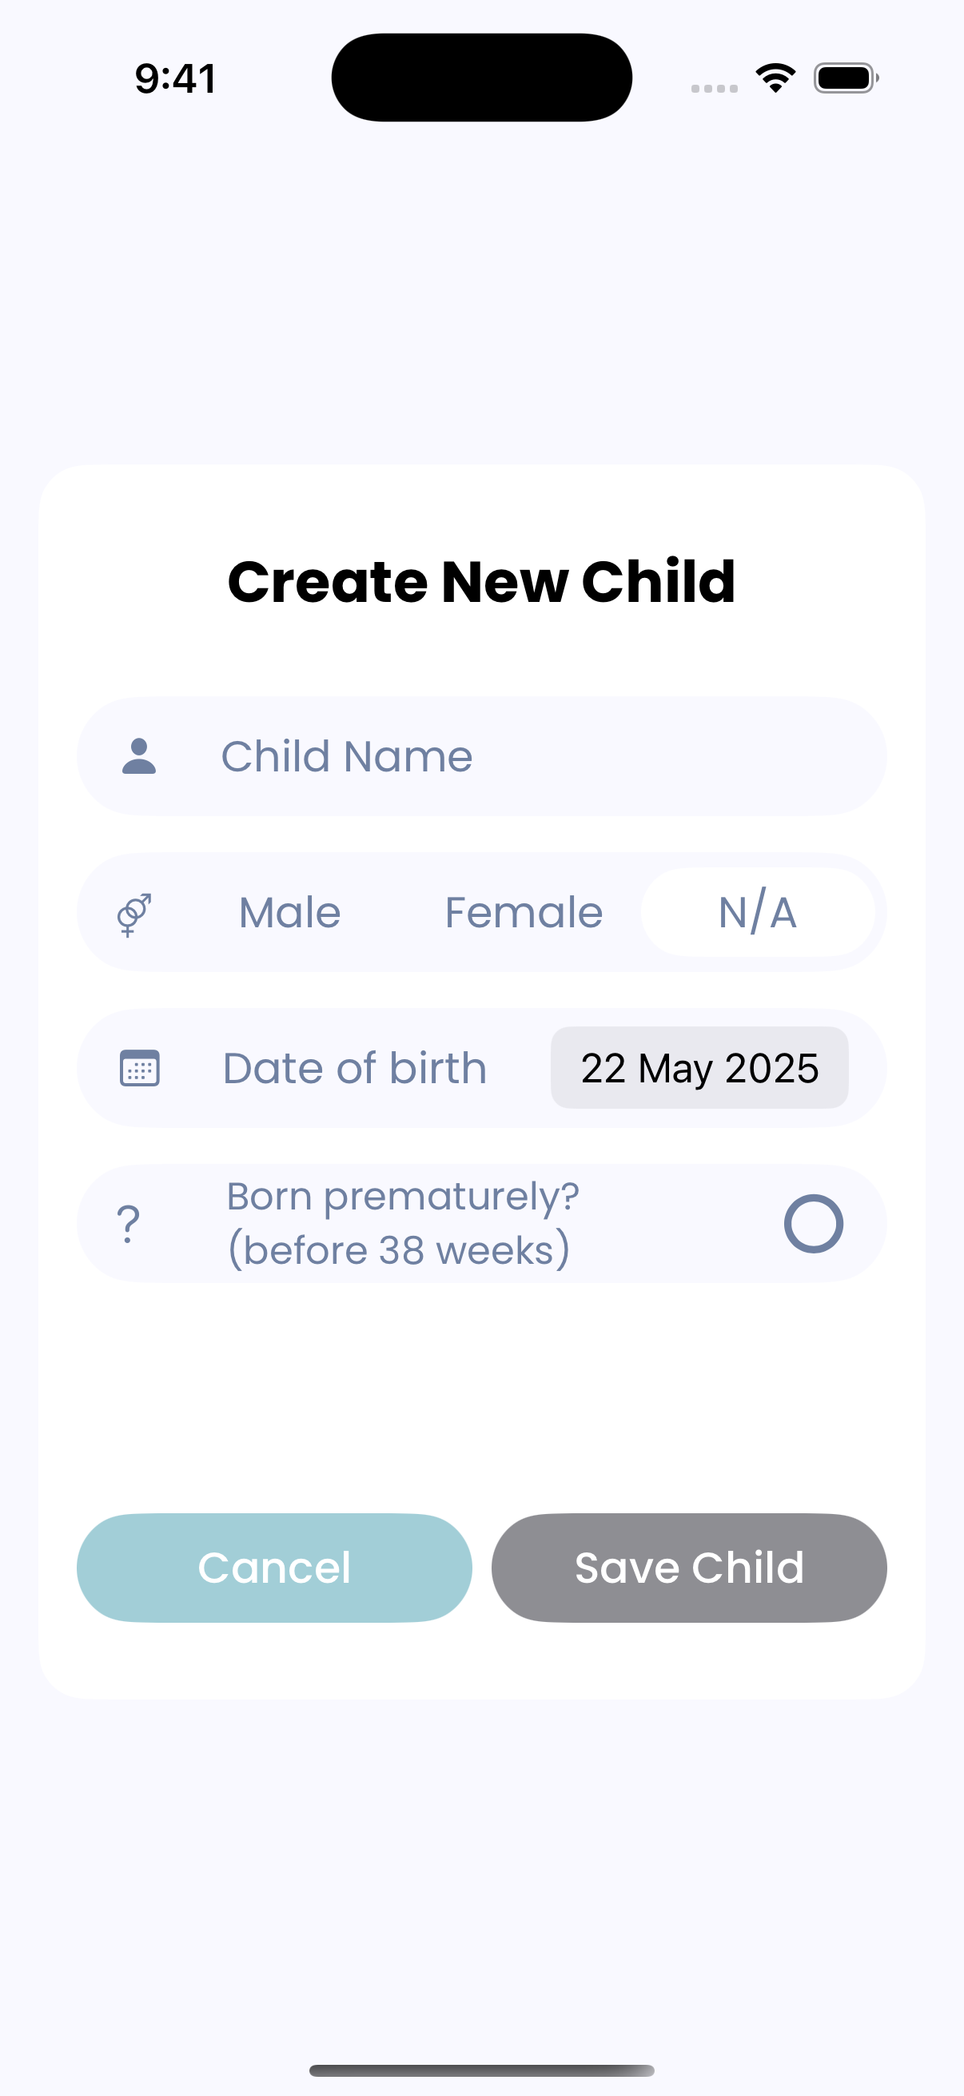
Task: Select the N/A gender option
Action: (757, 912)
